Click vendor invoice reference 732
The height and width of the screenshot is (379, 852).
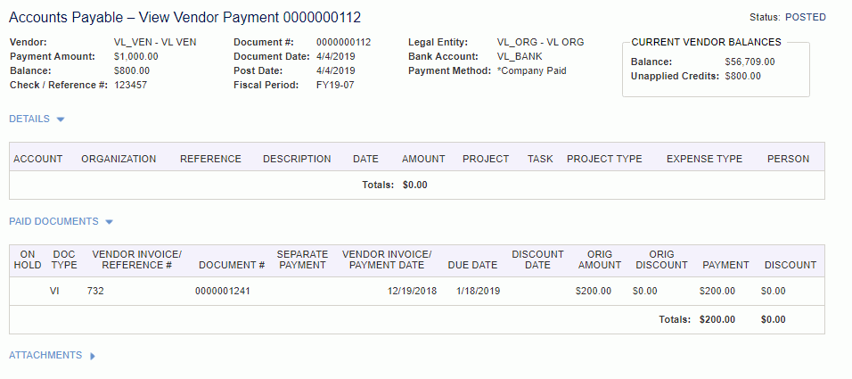(x=95, y=292)
